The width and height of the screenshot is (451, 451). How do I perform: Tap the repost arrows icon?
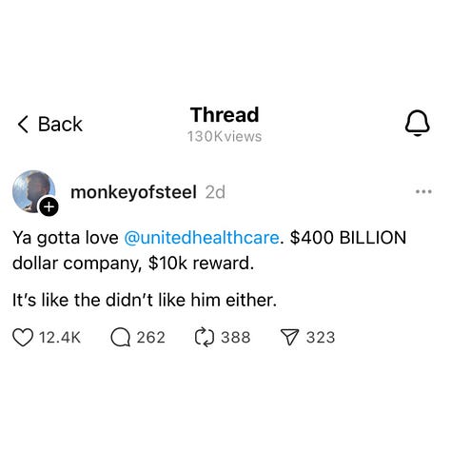coord(205,338)
